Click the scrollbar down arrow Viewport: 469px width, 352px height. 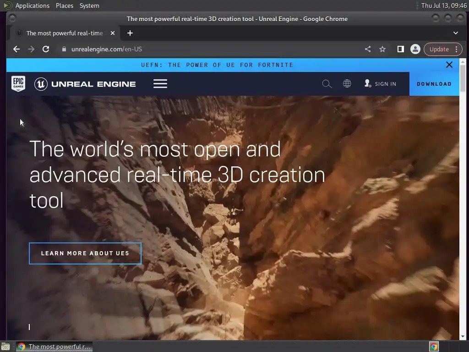[463, 336]
